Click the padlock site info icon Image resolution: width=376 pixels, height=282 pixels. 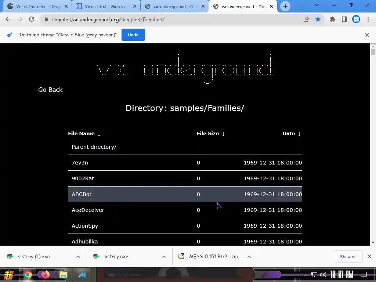tap(46, 19)
